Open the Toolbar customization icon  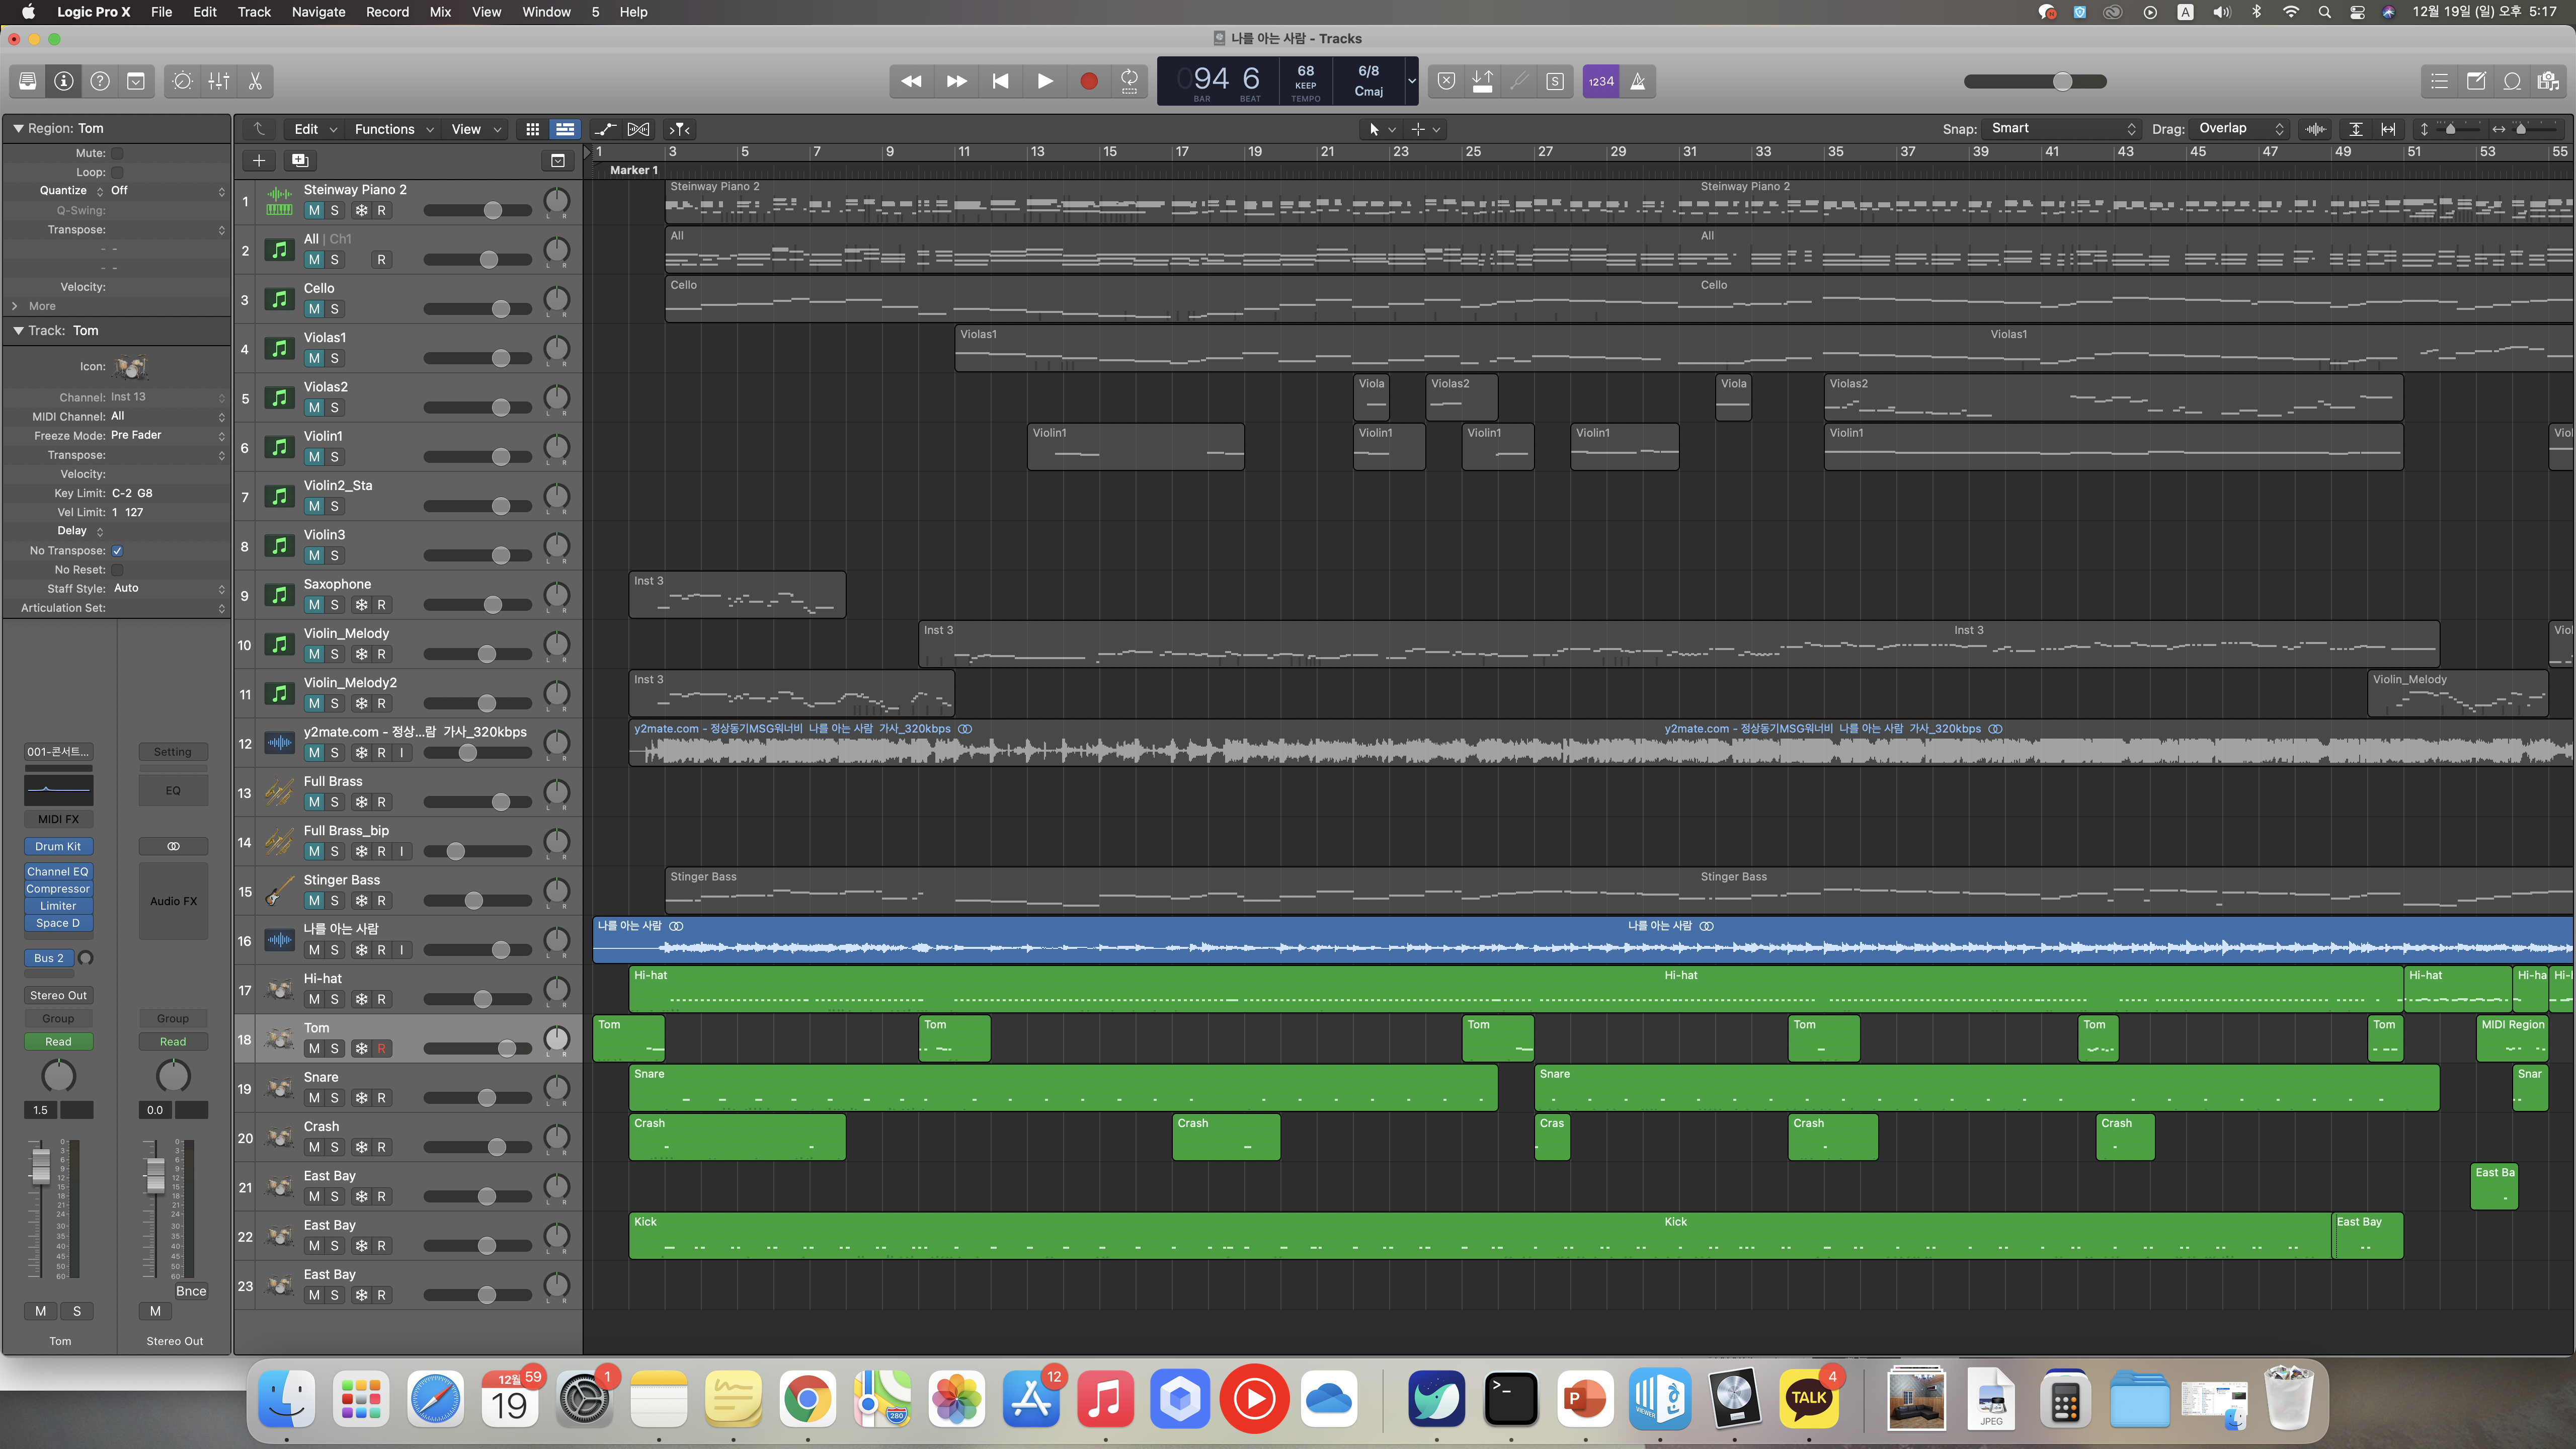coord(136,81)
